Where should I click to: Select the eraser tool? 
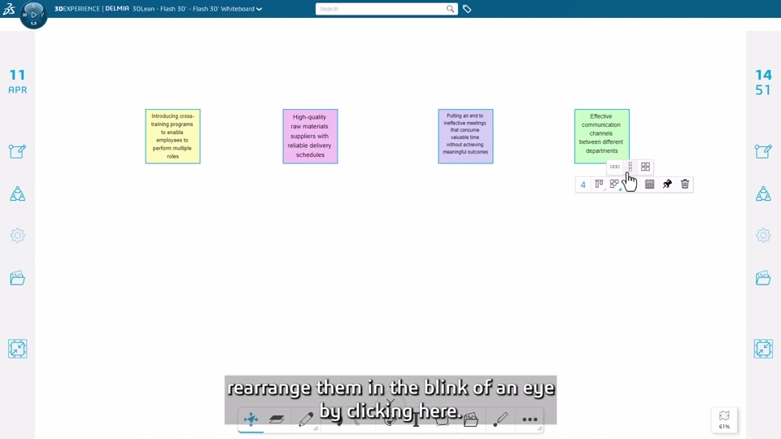pyautogui.click(x=277, y=419)
